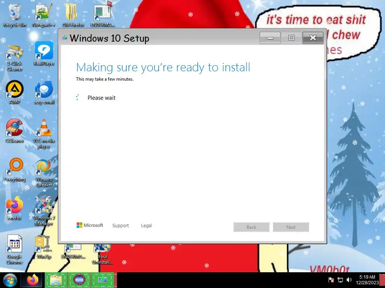The image size is (385, 288).
Task: Click the Back button in setup
Action: coord(251,227)
